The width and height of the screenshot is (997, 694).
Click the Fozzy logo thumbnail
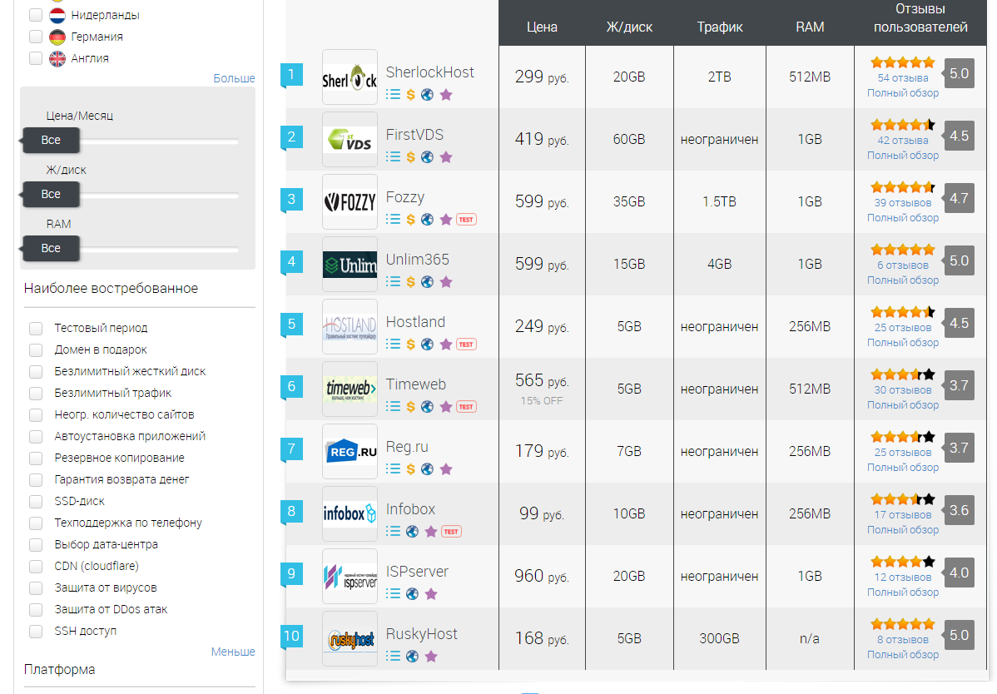(x=350, y=201)
